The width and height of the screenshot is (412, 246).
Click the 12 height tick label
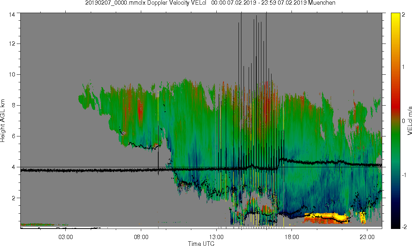click(12, 44)
